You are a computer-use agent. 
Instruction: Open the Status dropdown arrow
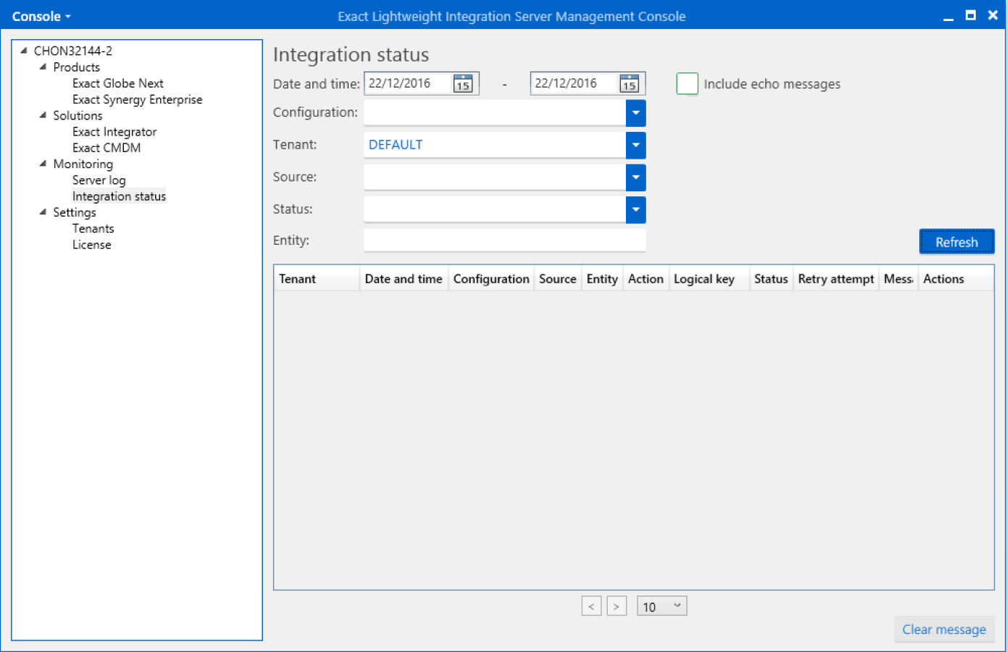(635, 210)
